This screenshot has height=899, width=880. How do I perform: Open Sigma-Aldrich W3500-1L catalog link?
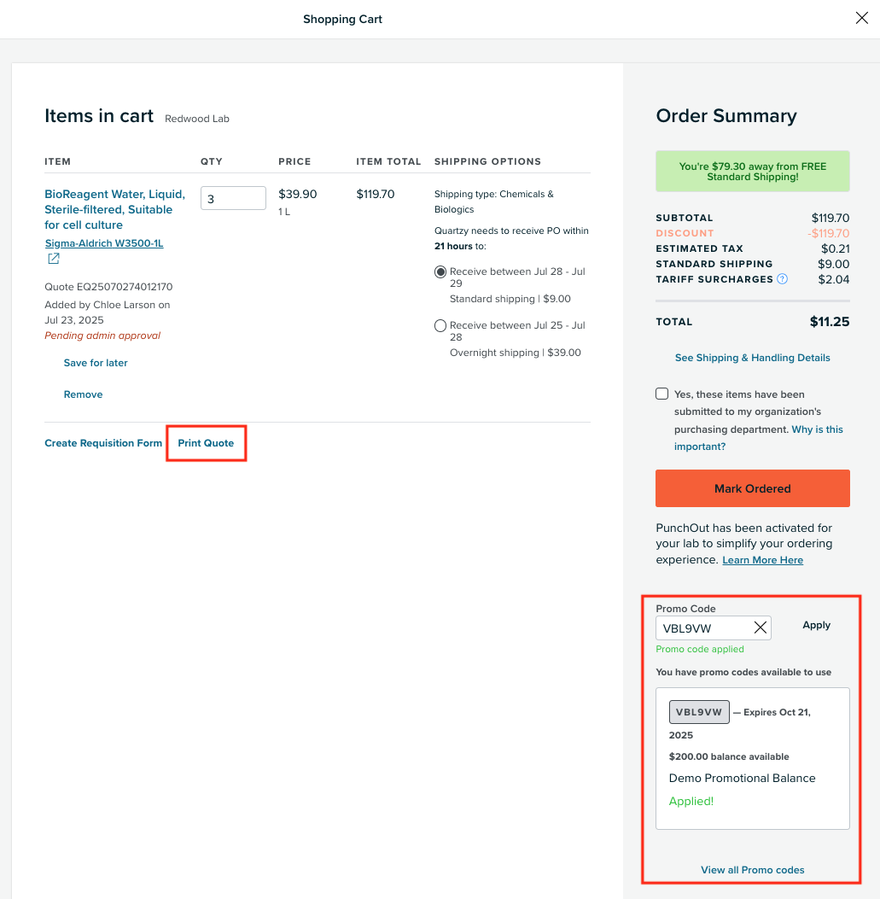103,243
